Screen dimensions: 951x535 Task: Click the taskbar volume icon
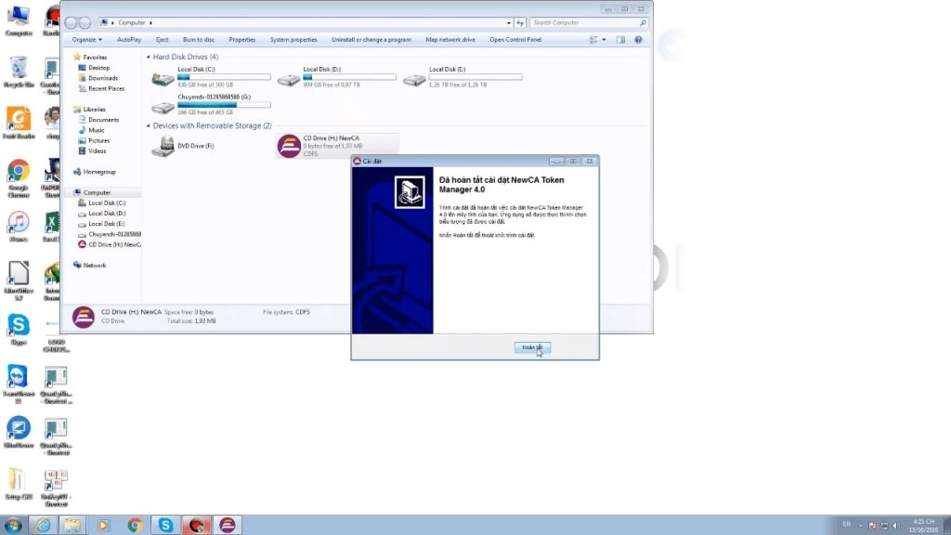[x=896, y=526]
